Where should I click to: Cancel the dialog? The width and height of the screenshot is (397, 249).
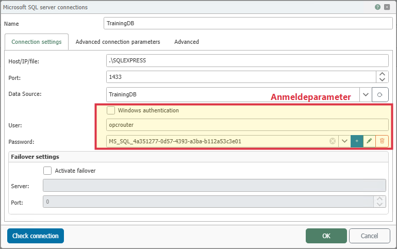click(369, 236)
